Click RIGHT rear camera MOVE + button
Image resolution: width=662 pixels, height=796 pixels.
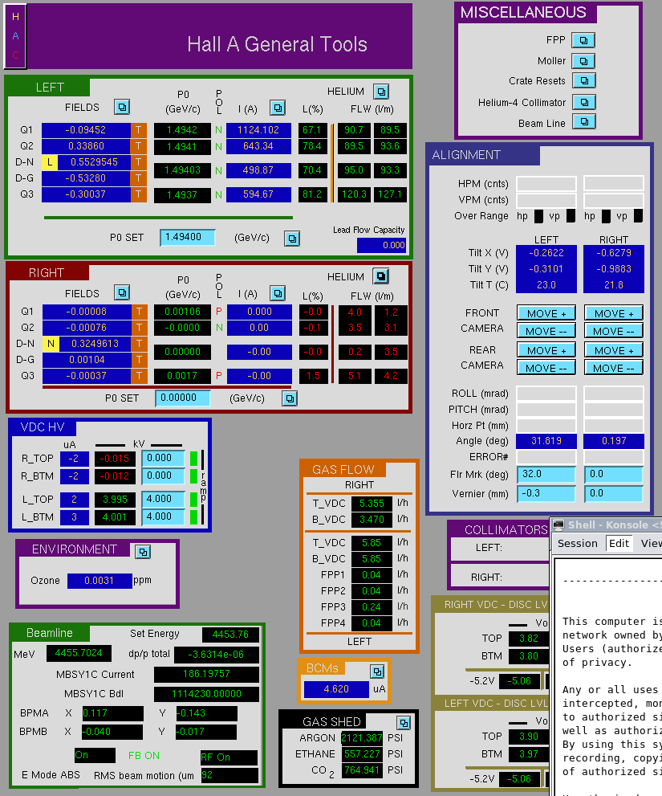[x=614, y=350]
